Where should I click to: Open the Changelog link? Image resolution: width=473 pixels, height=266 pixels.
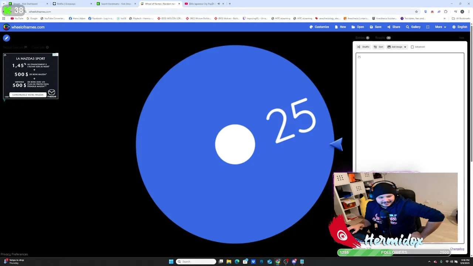point(457,249)
